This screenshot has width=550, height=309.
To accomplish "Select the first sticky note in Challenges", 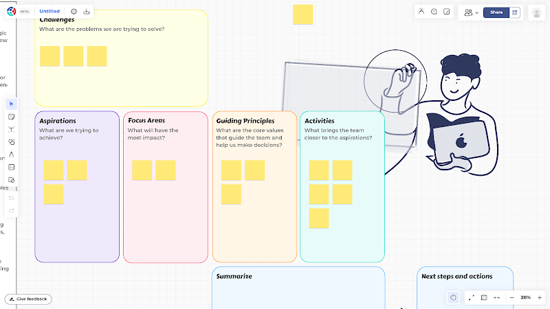I will point(49,56).
